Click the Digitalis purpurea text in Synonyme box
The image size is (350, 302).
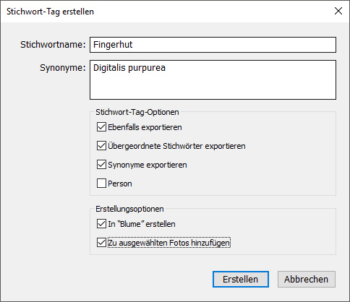[x=129, y=68]
